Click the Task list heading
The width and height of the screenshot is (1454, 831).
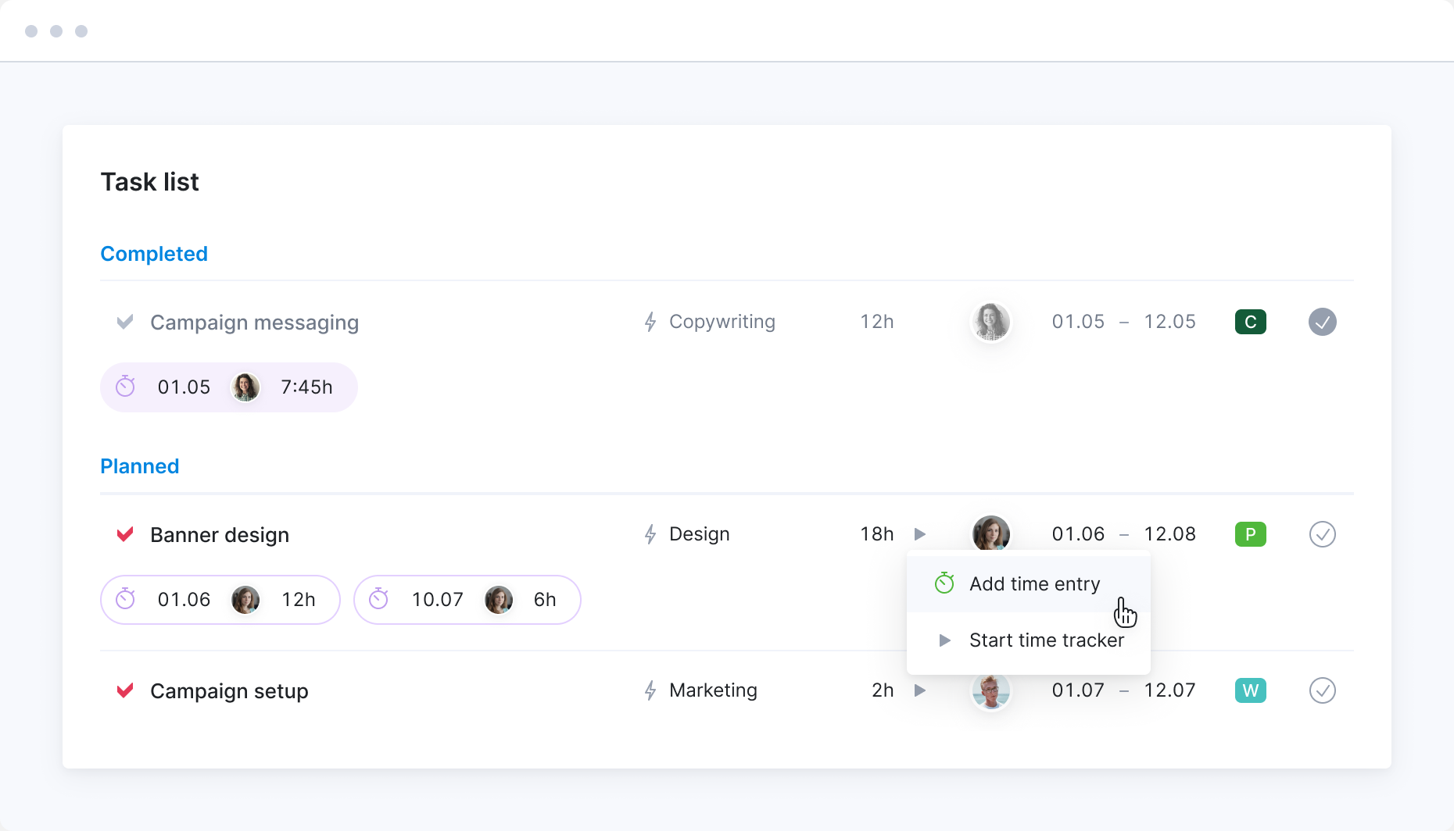coord(149,182)
